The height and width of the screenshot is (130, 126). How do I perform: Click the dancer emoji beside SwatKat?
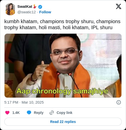[35, 7]
